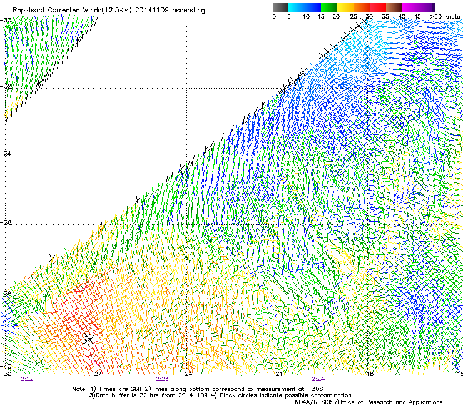Click the "25" legend tick label

(354, 17)
